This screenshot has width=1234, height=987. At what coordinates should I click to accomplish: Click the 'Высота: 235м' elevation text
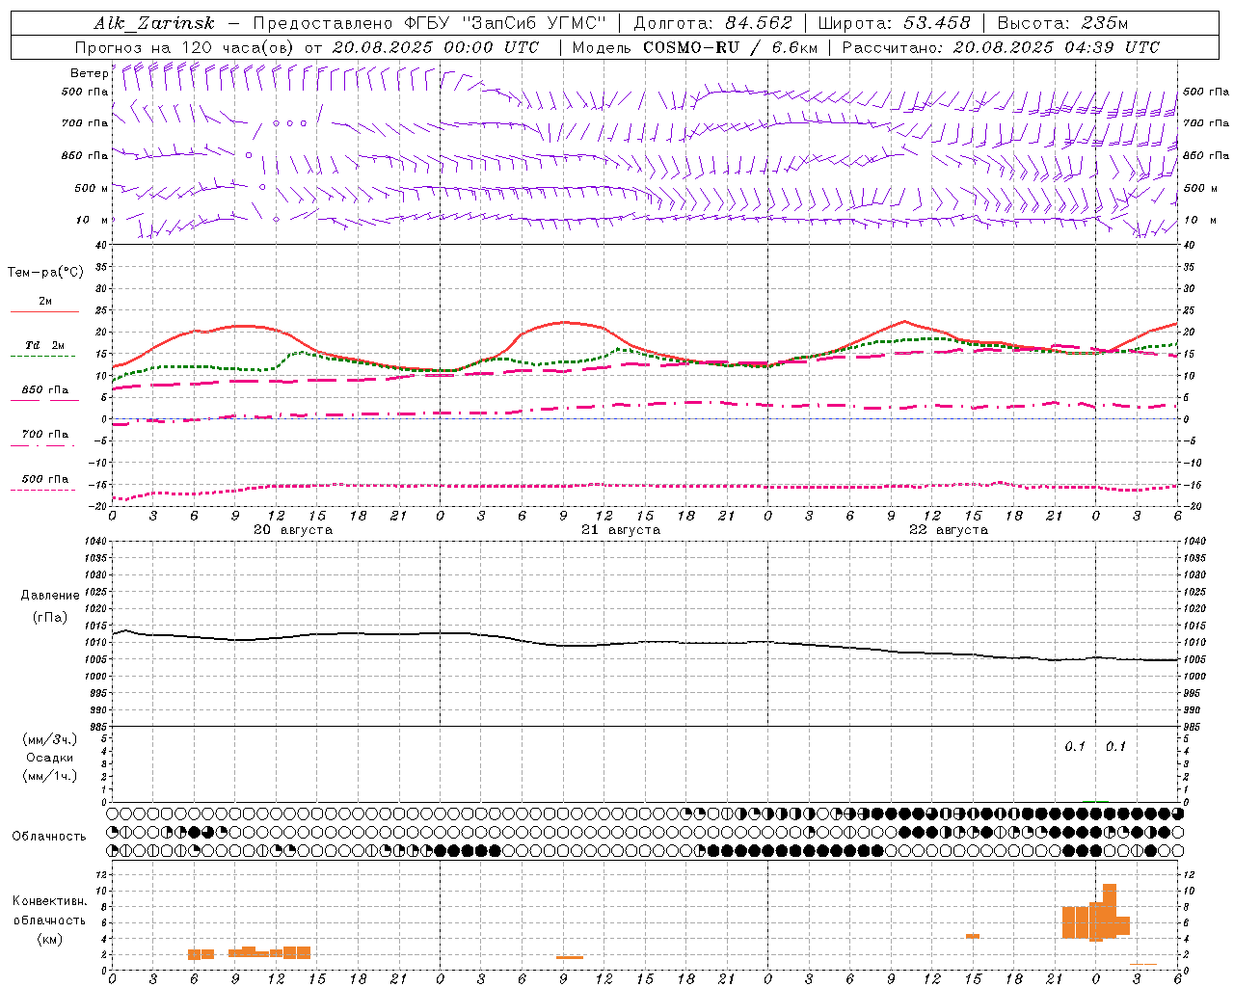point(1062,23)
